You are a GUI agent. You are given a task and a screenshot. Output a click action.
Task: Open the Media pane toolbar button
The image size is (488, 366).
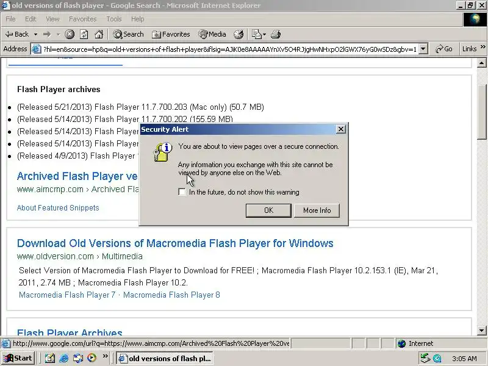tap(212, 34)
